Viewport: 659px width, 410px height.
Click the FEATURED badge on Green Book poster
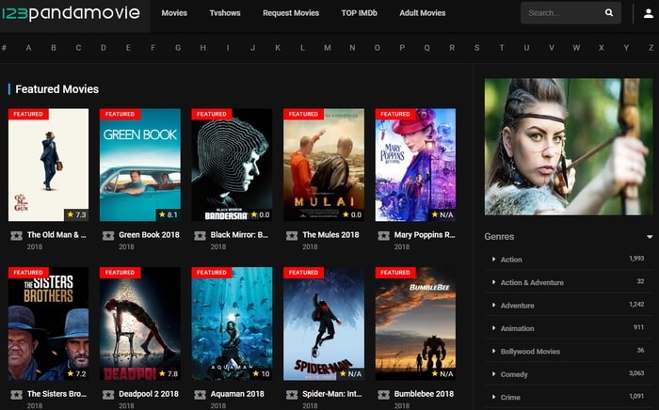coord(120,114)
